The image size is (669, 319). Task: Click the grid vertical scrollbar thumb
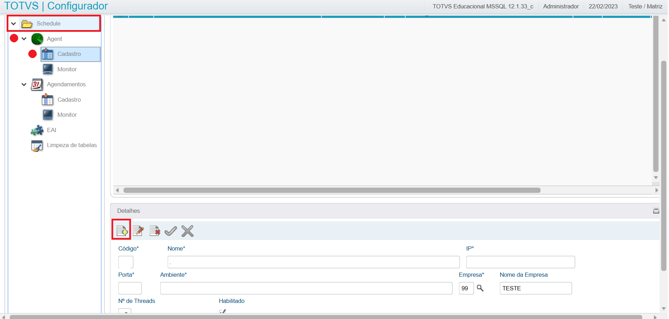[656, 94]
